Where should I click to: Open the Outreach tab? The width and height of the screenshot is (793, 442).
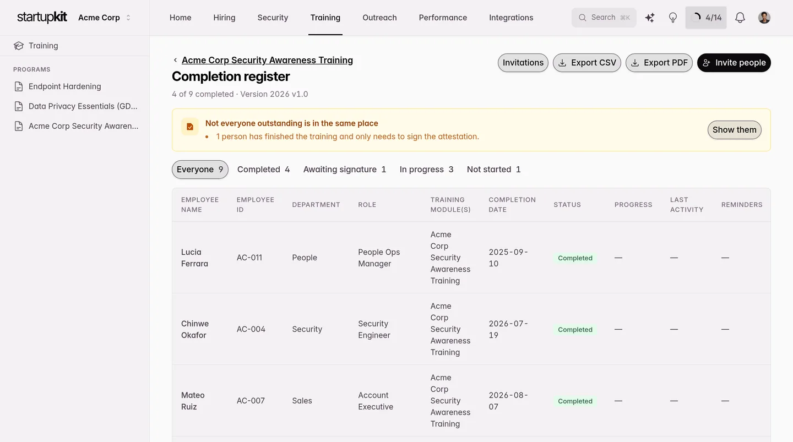coord(379,18)
